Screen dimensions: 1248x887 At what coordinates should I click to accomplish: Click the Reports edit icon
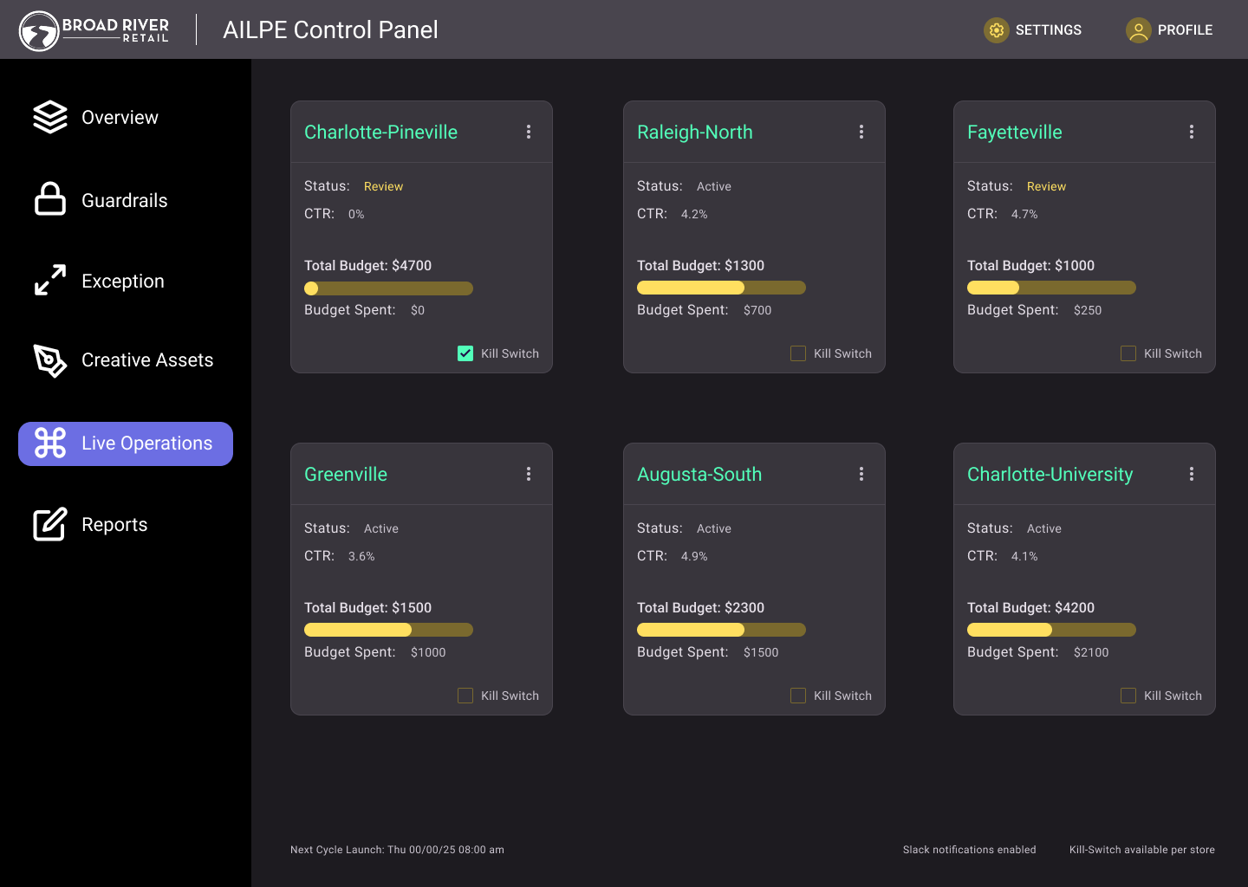(x=50, y=525)
